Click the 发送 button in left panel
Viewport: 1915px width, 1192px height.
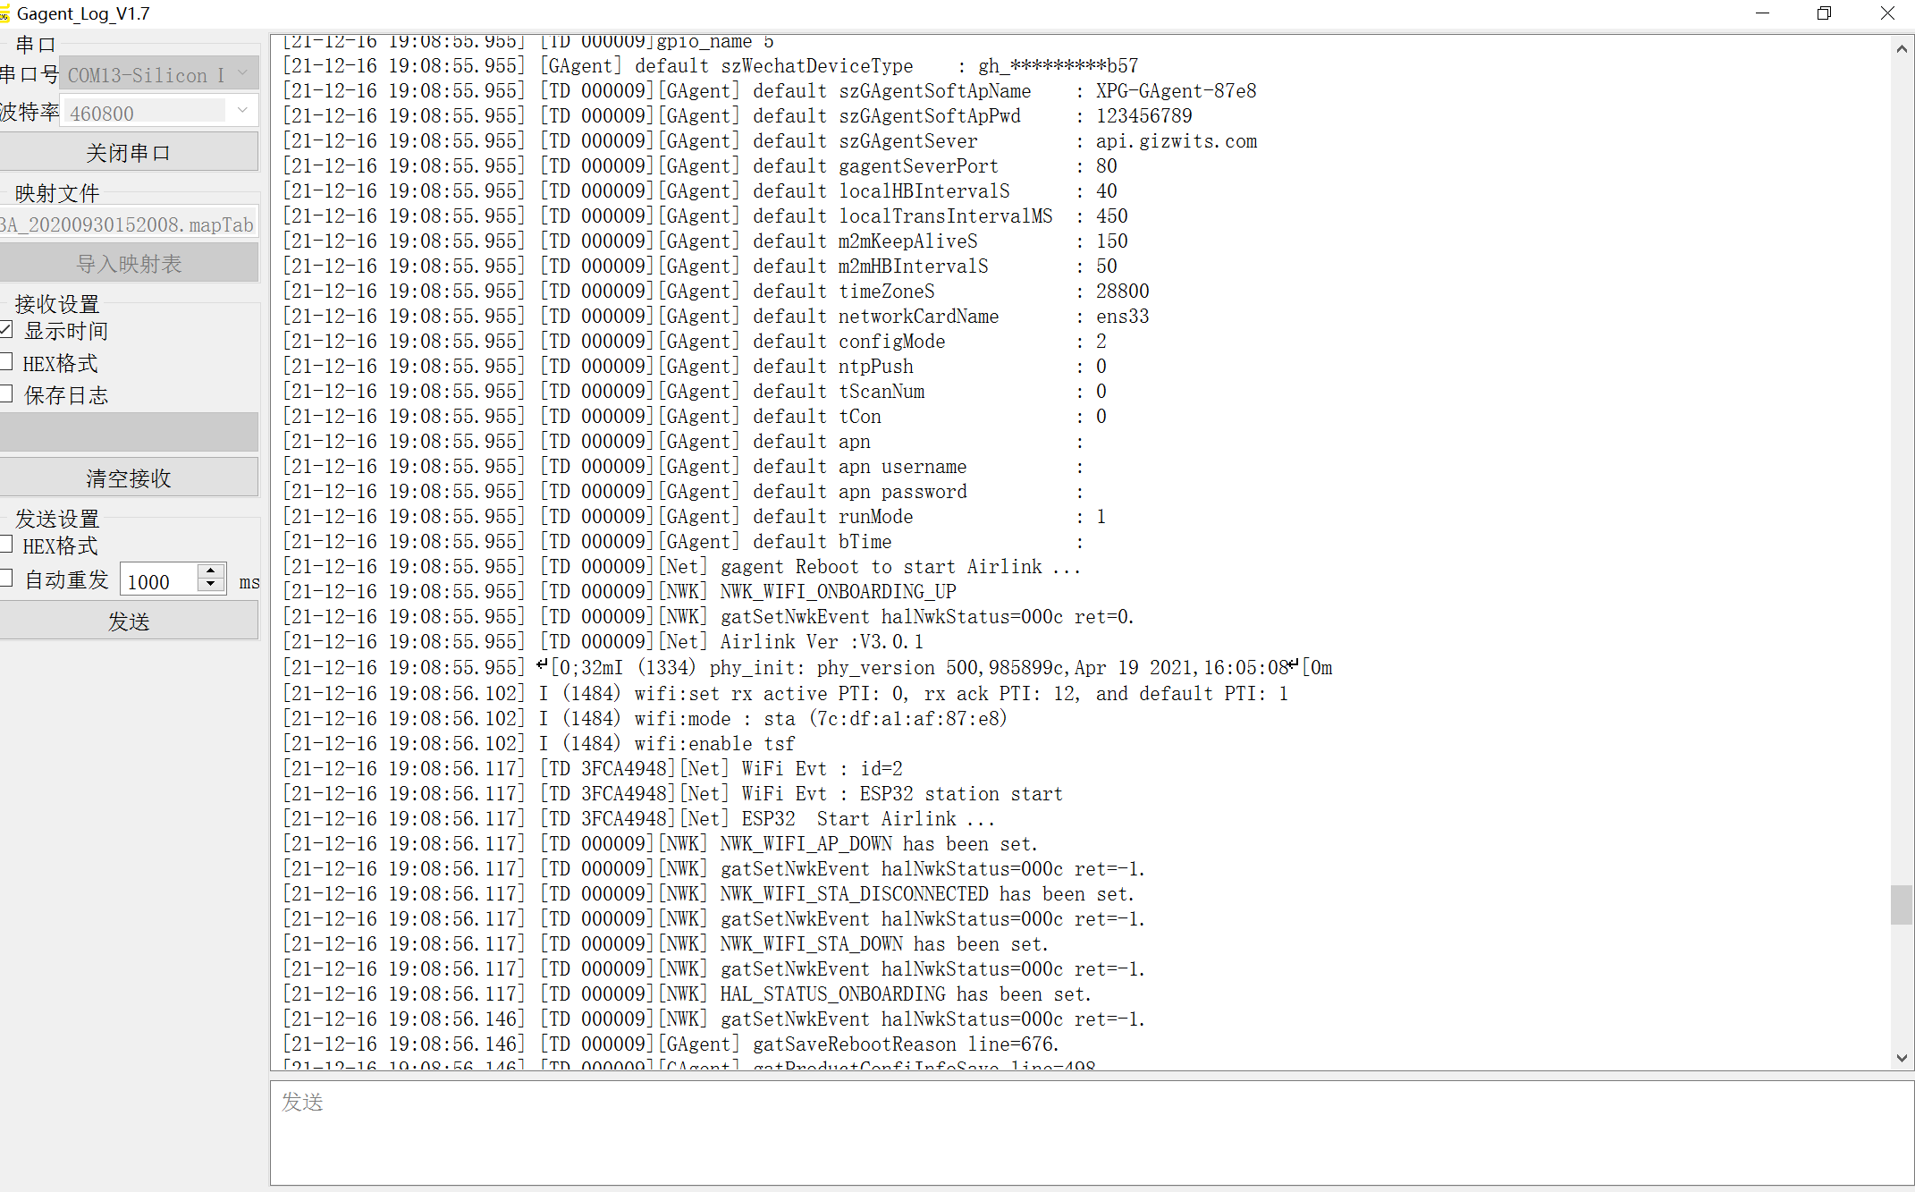click(129, 621)
